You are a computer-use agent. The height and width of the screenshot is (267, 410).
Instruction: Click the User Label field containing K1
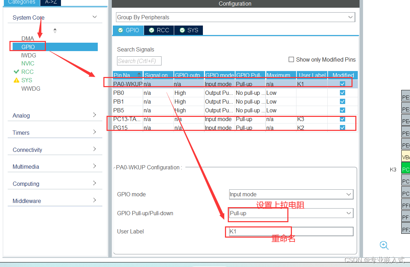coord(291,232)
